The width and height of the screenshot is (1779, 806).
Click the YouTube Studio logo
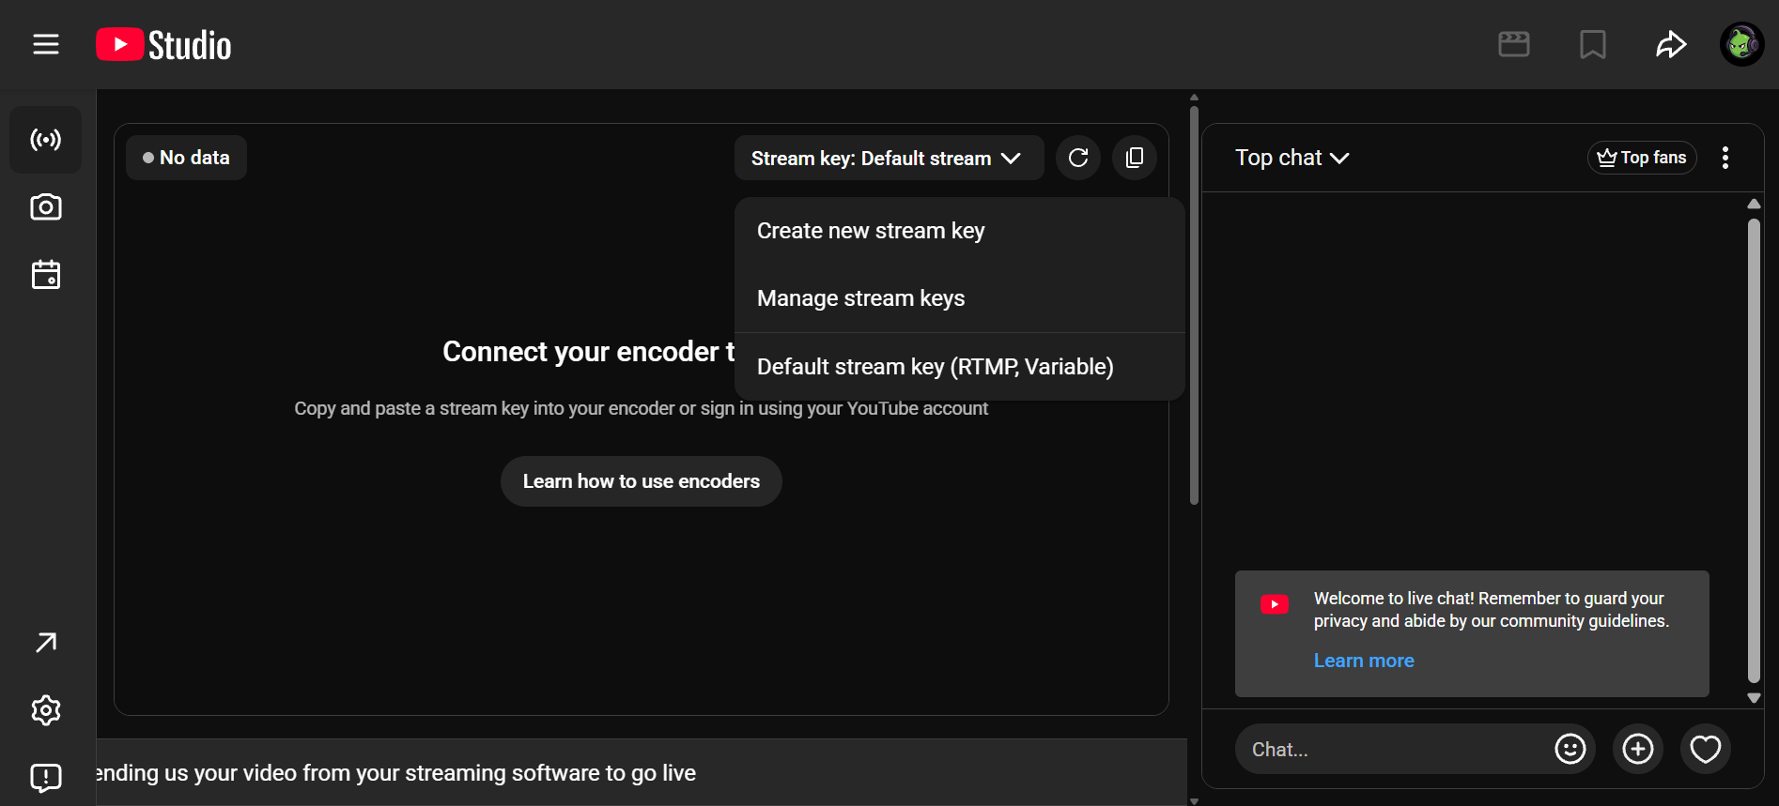click(x=163, y=45)
